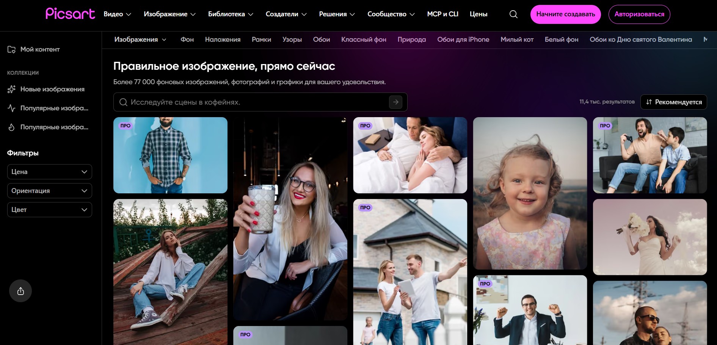717x345 pixels.
Task: Click the share icon button at bottom left
Action: (20, 291)
